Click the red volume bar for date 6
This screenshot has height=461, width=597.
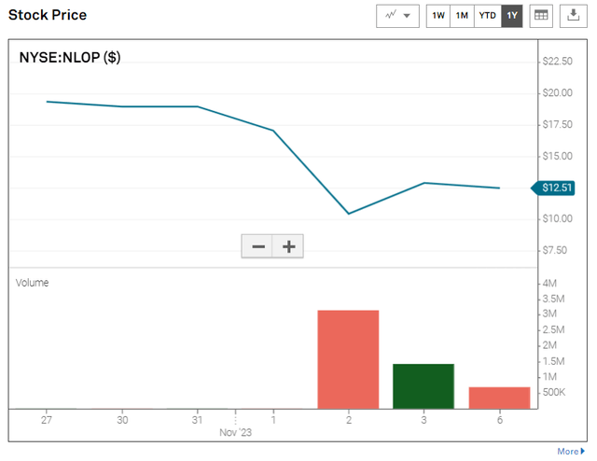click(x=500, y=398)
